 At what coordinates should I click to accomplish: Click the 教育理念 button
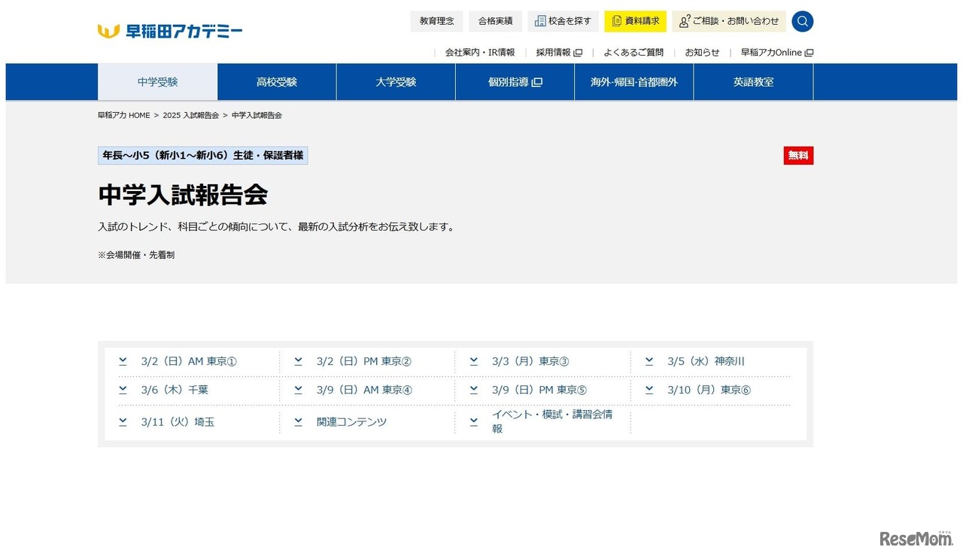[436, 21]
